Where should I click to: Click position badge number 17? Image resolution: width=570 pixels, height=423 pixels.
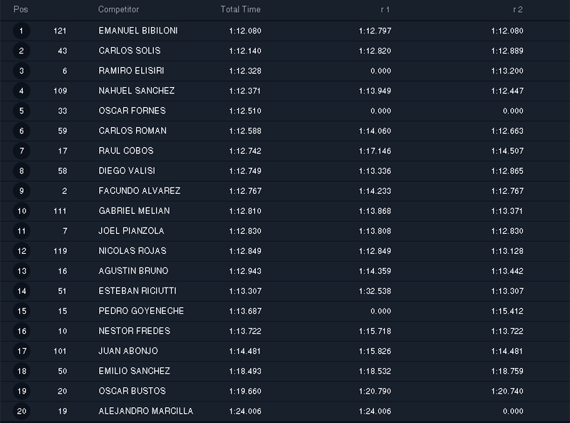click(x=21, y=351)
